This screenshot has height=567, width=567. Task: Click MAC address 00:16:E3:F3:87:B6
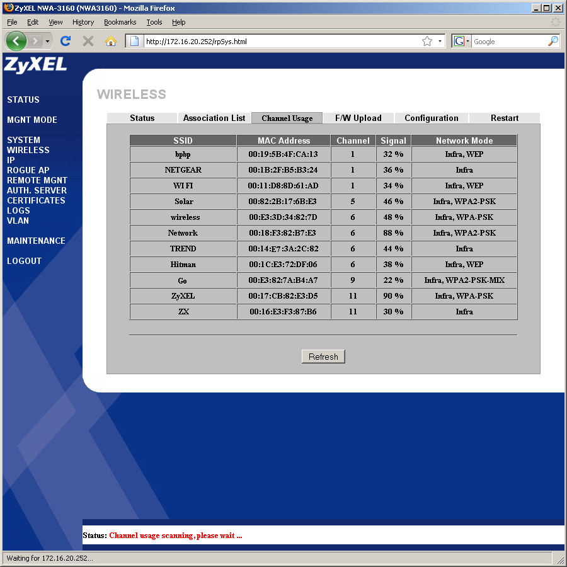coord(283,312)
